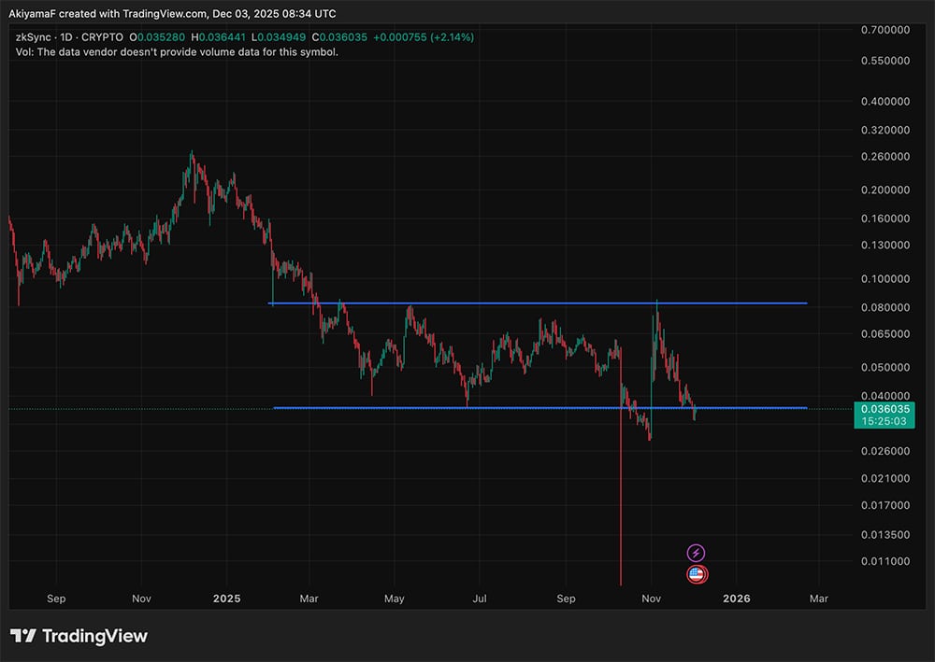This screenshot has width=935, height=662.
Task: Click the 0.080000 price scale label
Action: 884,307
